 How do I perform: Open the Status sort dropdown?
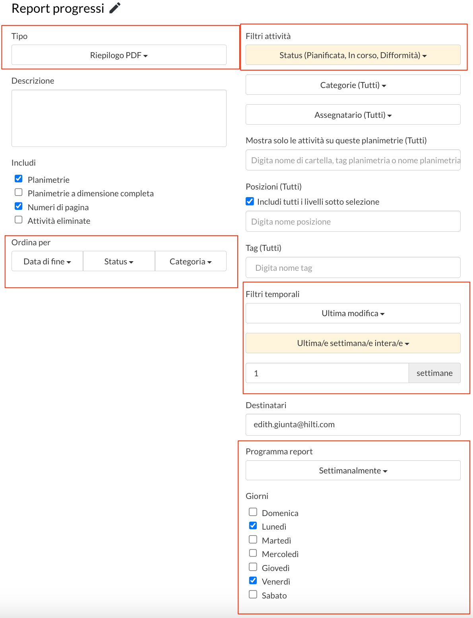(119, 261)
